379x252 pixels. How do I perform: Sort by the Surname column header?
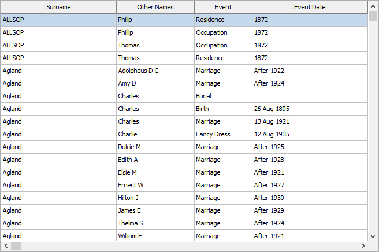coord(58,7)
